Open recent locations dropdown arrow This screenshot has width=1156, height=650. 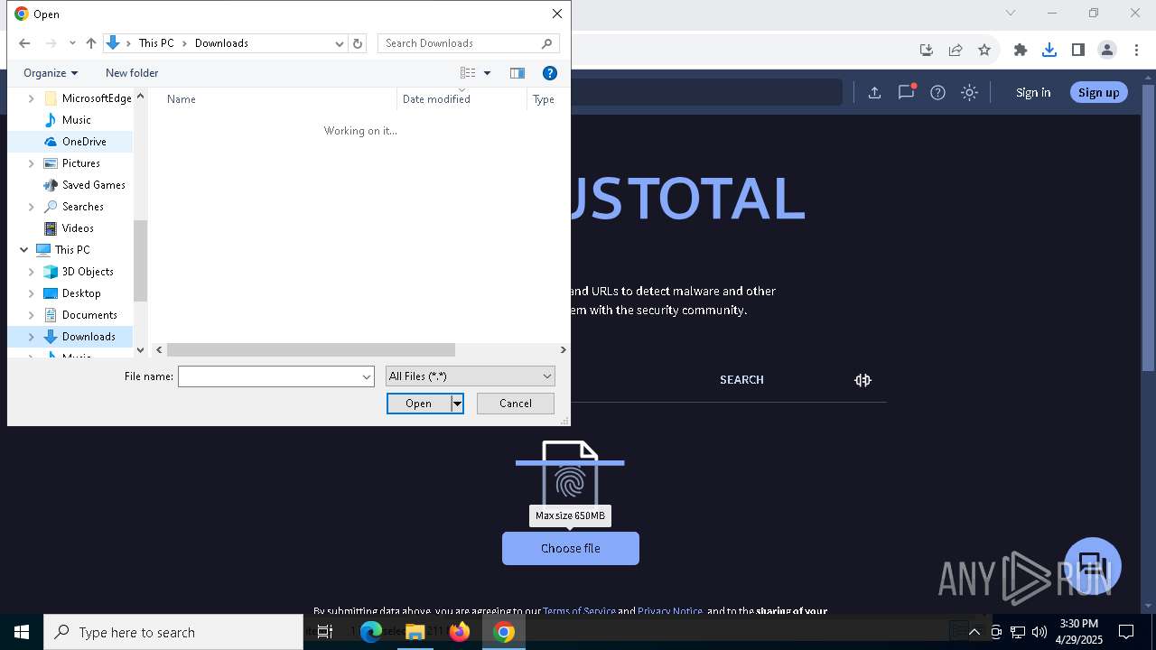72,43
